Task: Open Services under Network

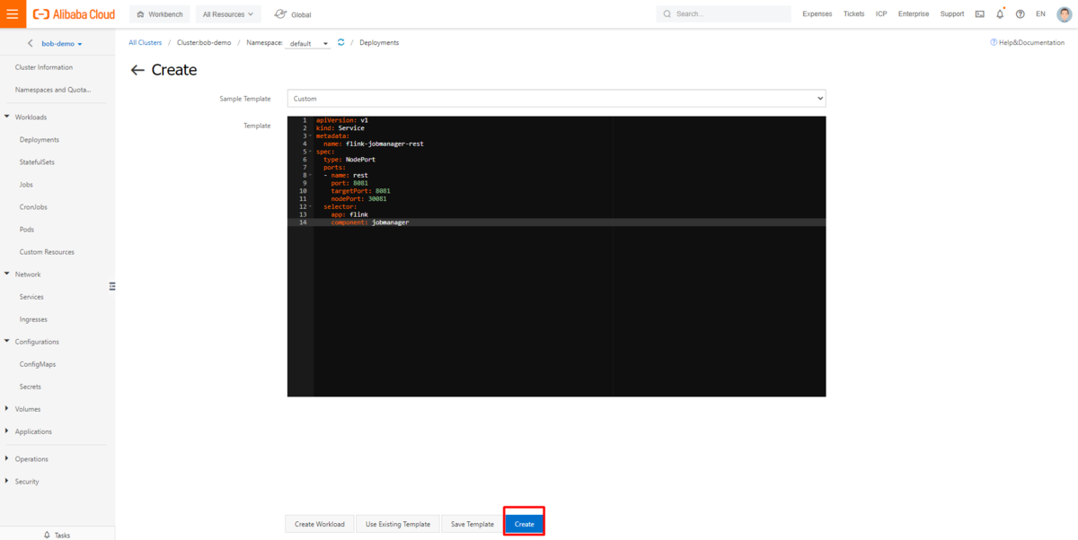Action: pos(31,297)
